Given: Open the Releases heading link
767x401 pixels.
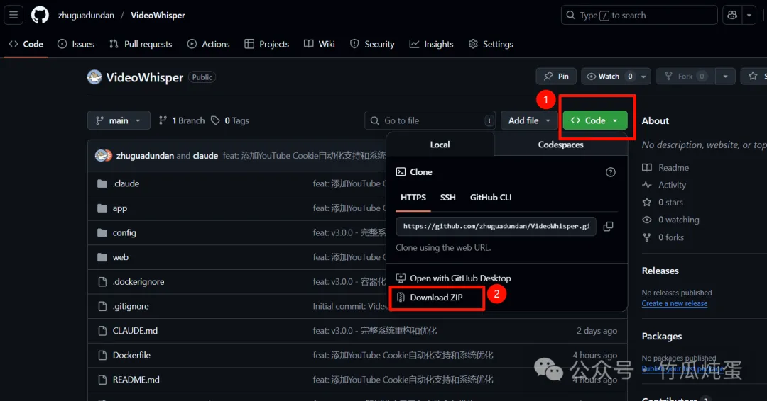Looking at the screenshot, I should tap(660, 271).
